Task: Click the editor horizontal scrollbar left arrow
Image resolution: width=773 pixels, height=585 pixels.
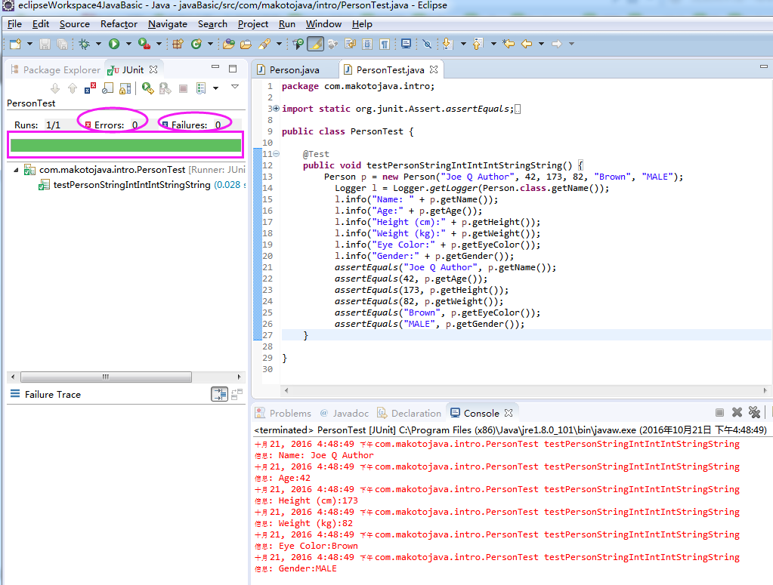Action: click(286, 390)
